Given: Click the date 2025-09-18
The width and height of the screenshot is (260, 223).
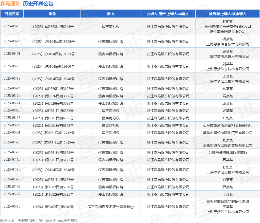Looking at the screenshot, I should tap(12, 26).
